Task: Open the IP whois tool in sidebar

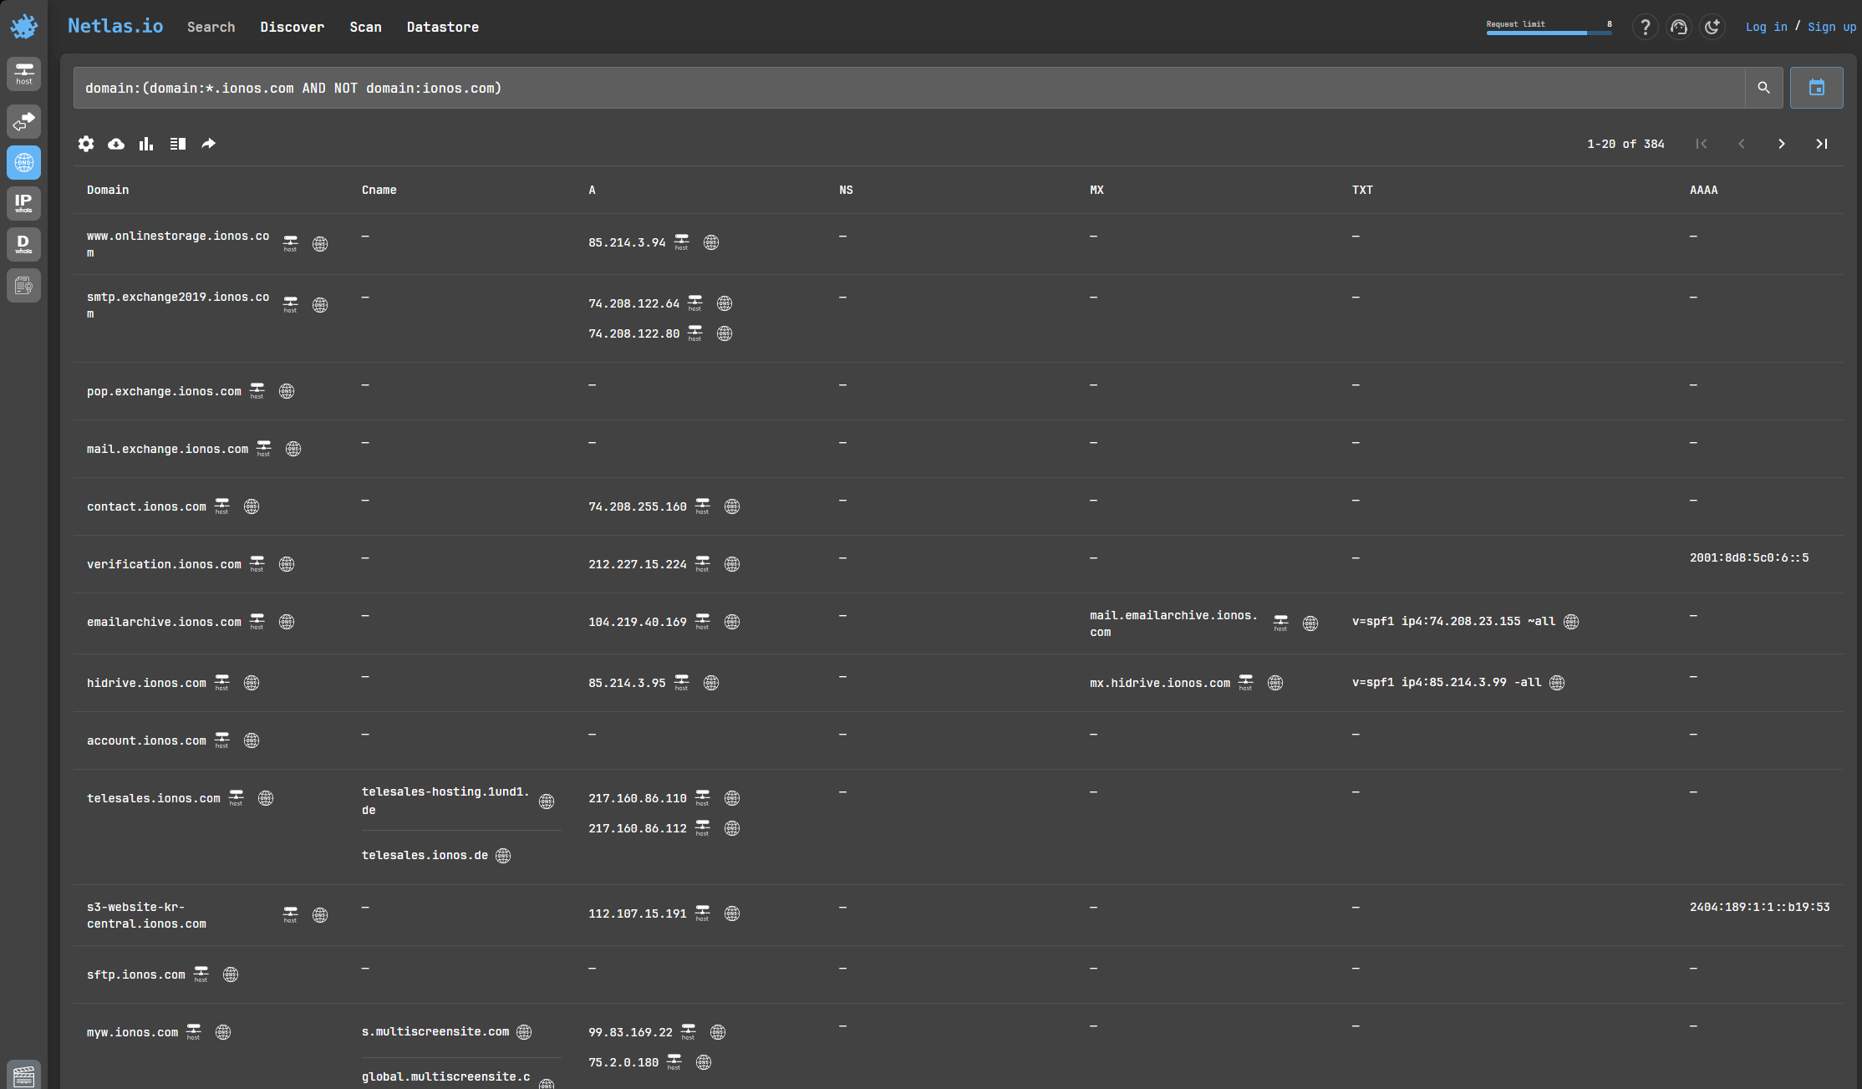Action: (x=23, y=203)
